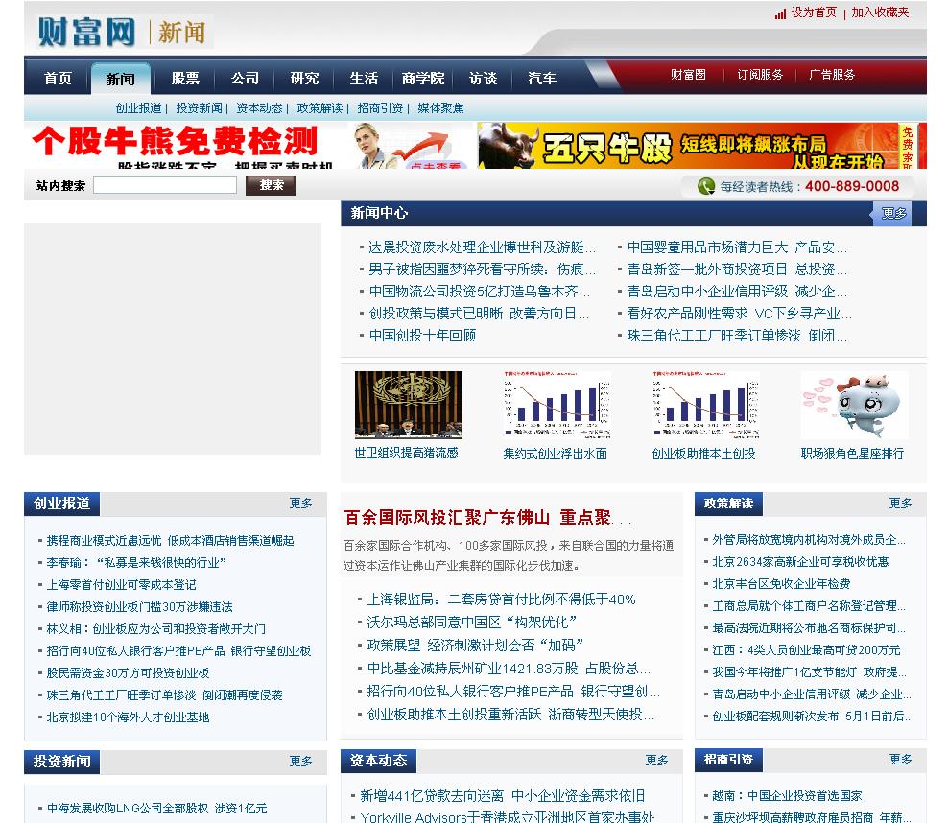Viewport: 948px width, 823px height.
Task: Click 加入收藏夹 at the top right
Action: click(x=880, y=12)
